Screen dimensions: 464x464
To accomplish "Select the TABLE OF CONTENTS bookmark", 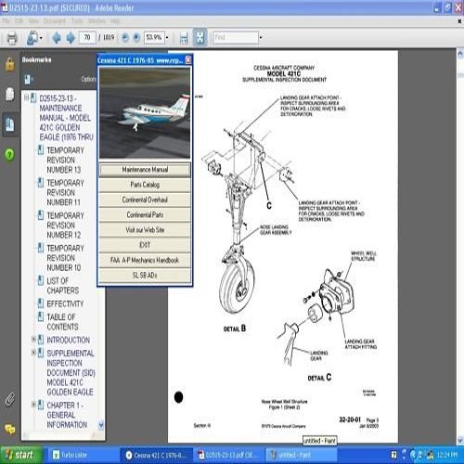I will 62,322.
